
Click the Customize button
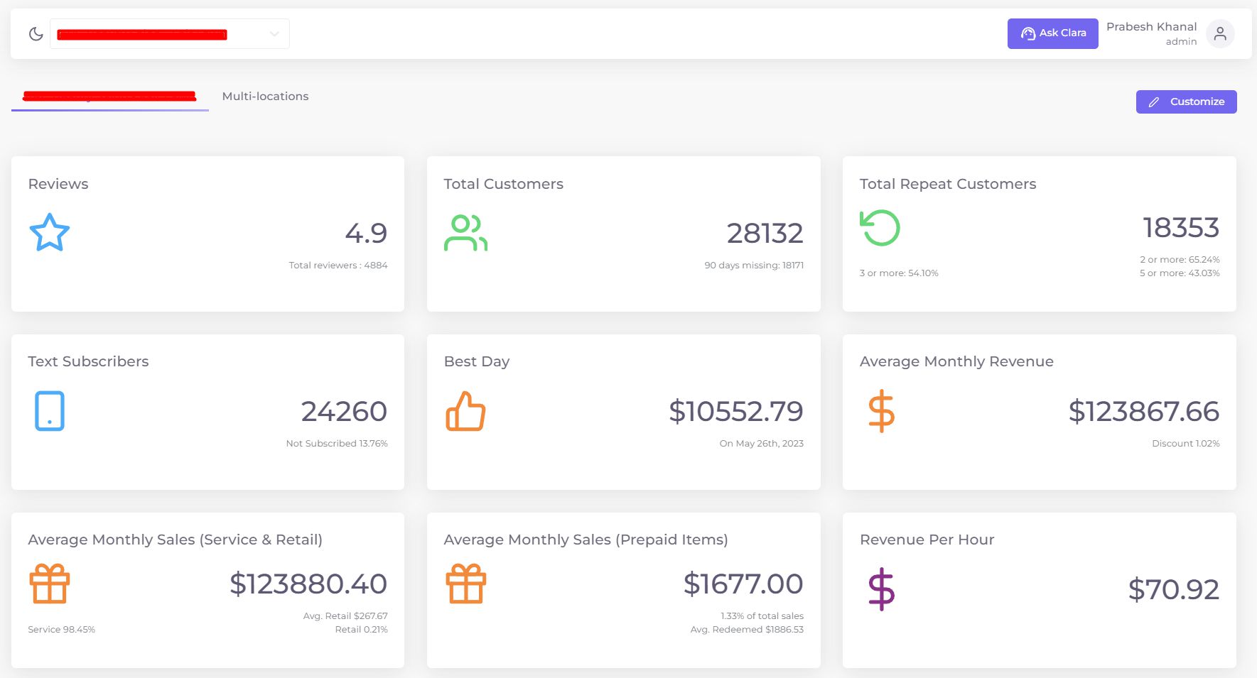click(x=1186, y=102)
